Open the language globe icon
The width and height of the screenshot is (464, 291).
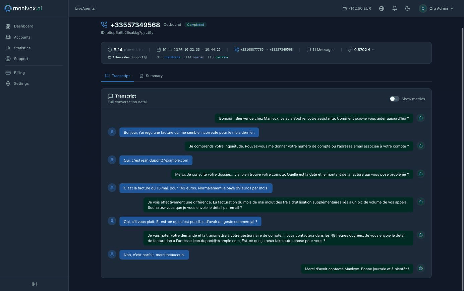[x=382, y=8]
